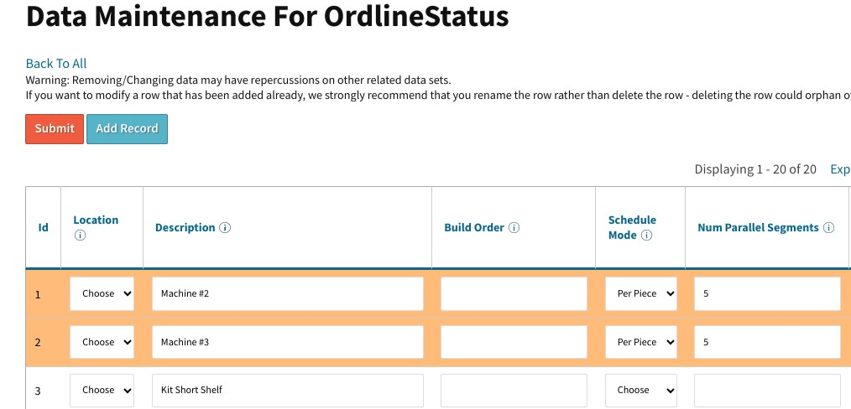The height and width of the screenshot is (409, 851).
Task: Open Schedule Mode dropdown for Machine #2
Action: pos(641,294)
